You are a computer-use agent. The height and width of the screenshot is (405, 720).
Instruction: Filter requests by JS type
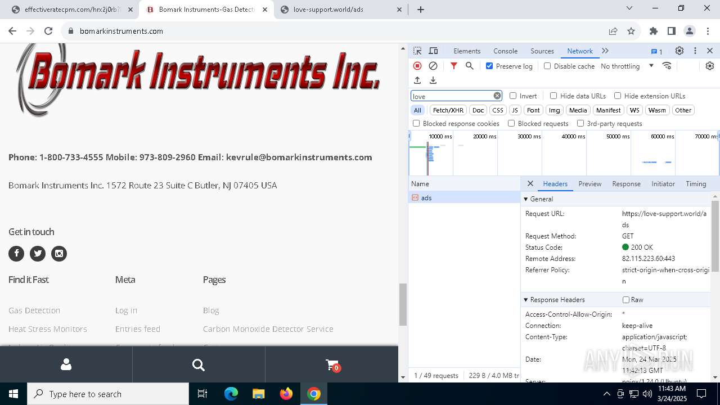coord(515,110)
